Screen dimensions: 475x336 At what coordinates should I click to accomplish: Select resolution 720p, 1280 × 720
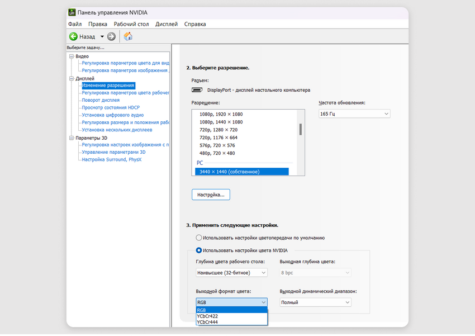coord(218,130)
